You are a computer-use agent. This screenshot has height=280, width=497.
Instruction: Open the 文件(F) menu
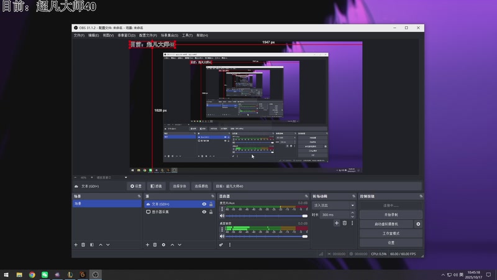tap(79, 35)
